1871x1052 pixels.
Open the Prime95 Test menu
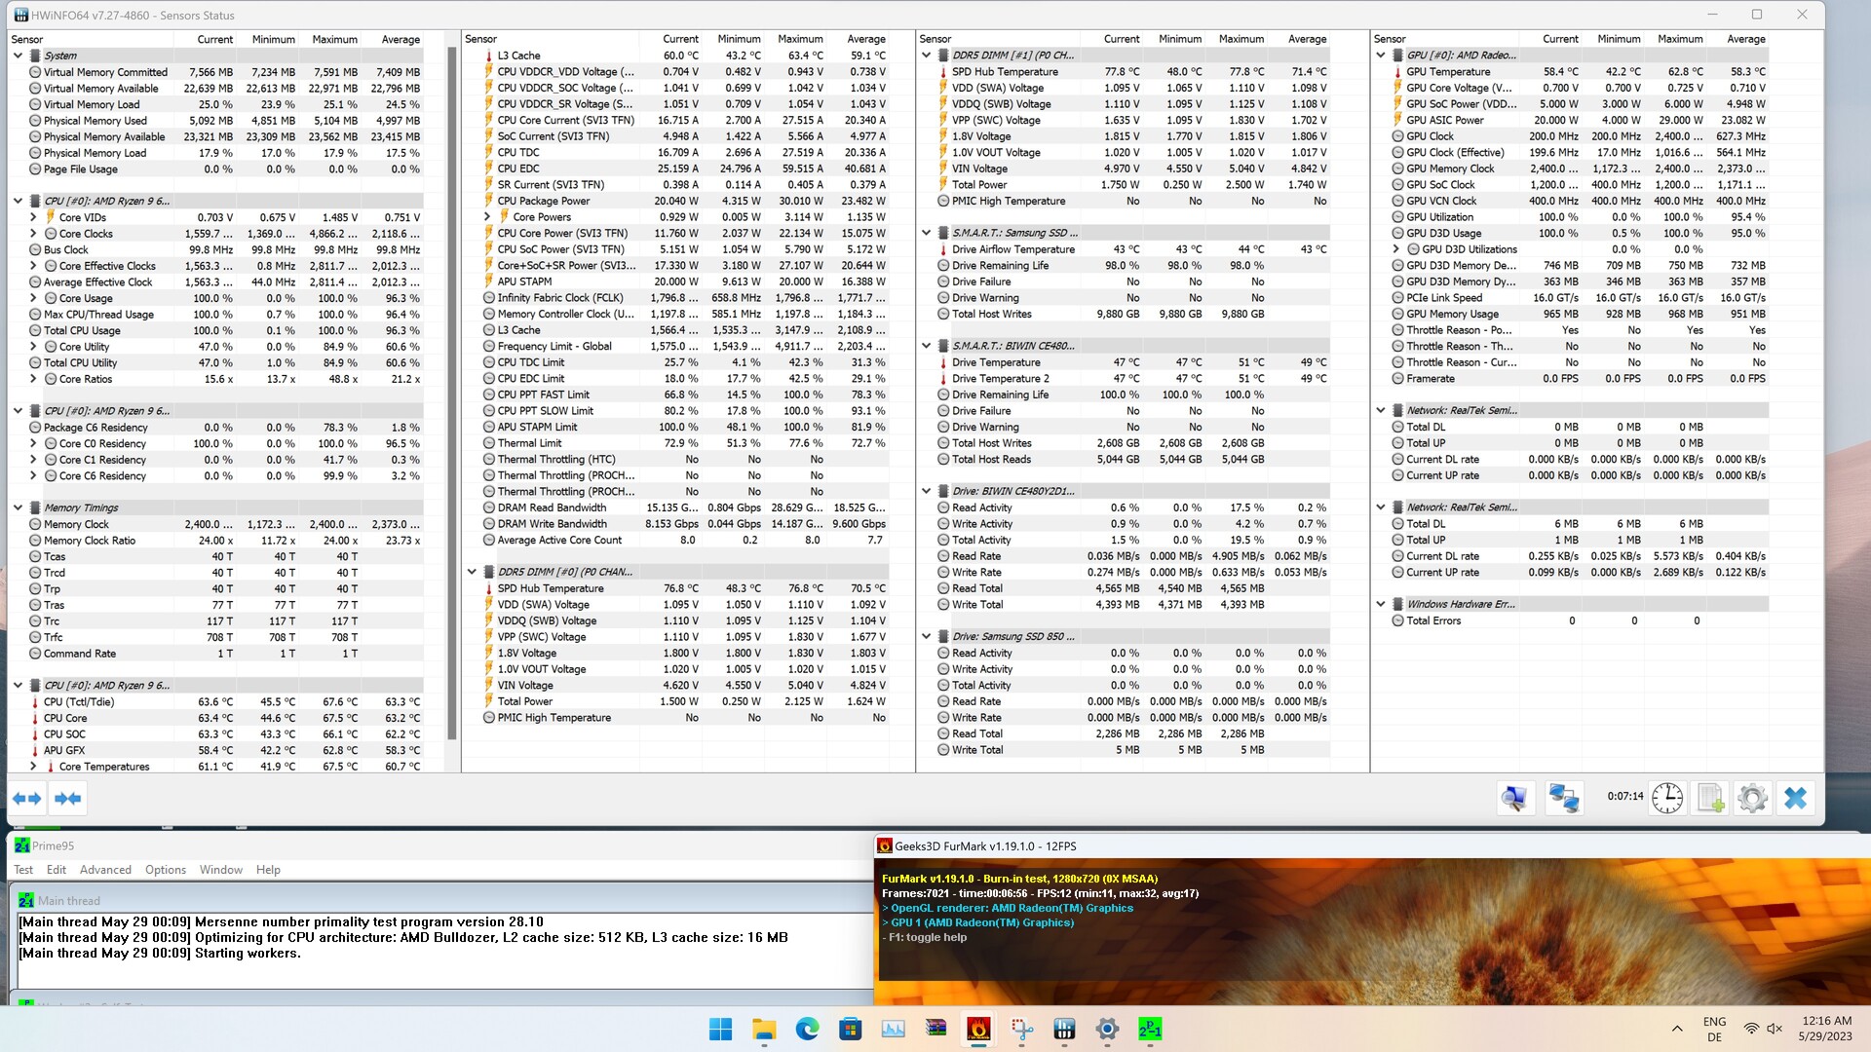pos(23,870)
